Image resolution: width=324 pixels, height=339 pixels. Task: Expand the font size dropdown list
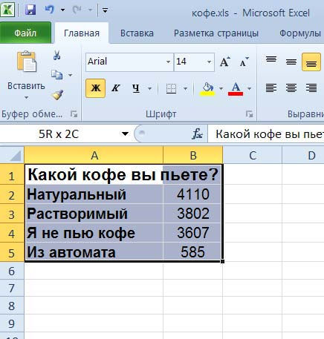point(209,62)
